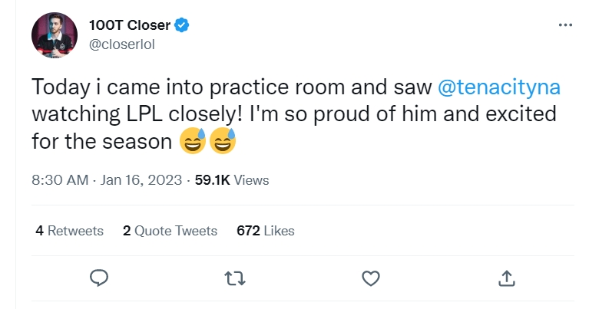Click the second sweat-smile emoji
This screenshot has height=309, width=589.
click(x=223, y=141)
